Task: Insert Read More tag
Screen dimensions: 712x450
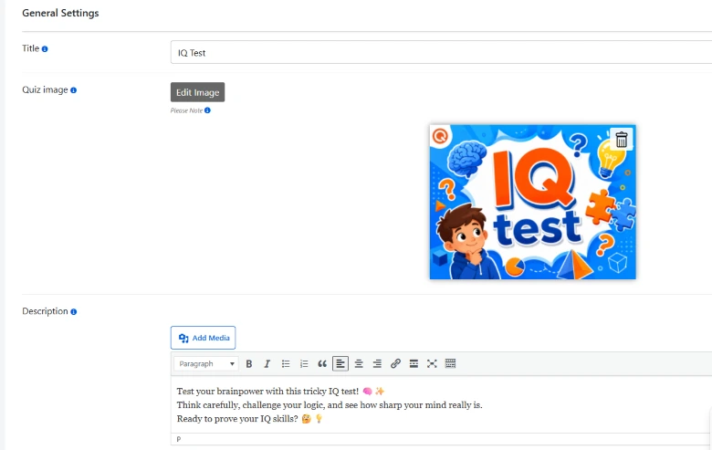Action: 414,363
